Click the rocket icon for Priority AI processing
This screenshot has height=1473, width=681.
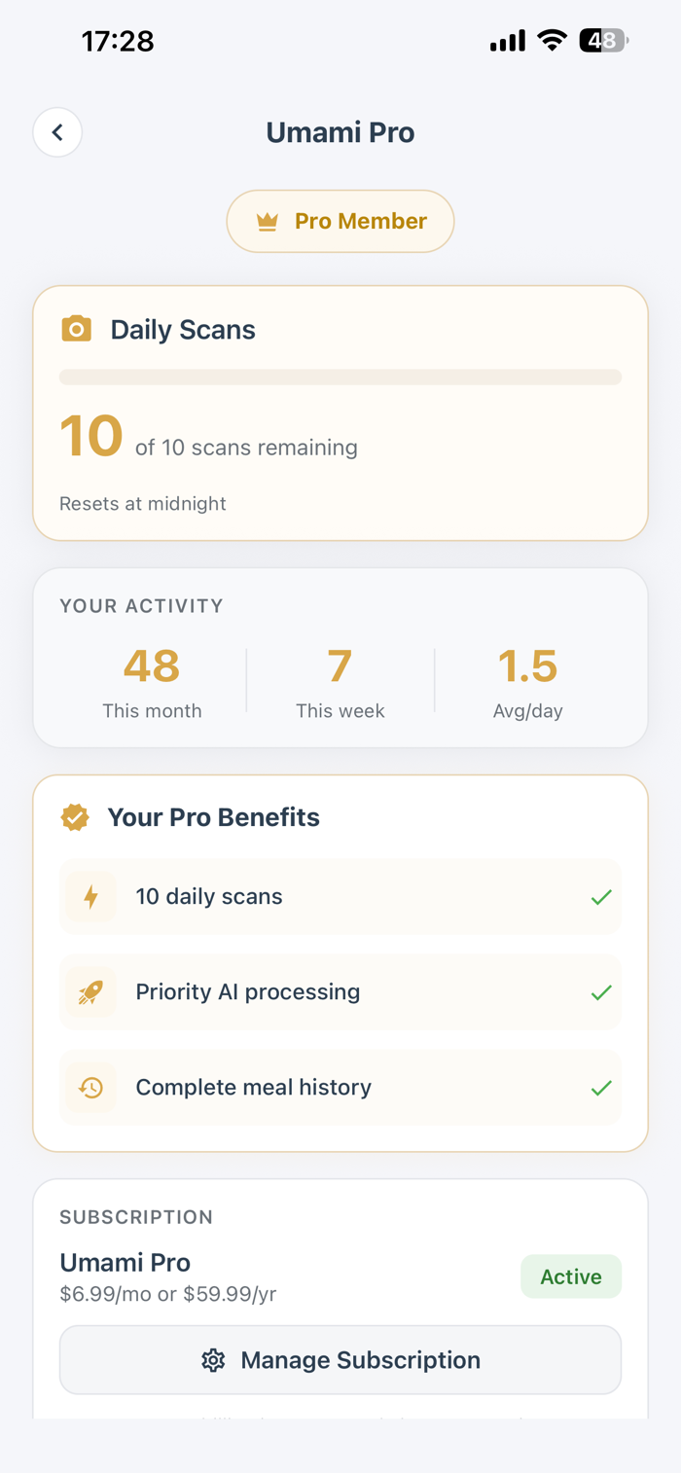91,991
